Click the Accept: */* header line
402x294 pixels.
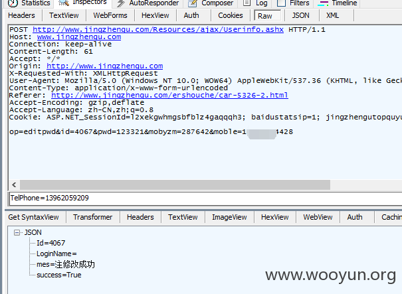(x=35, y=59)
